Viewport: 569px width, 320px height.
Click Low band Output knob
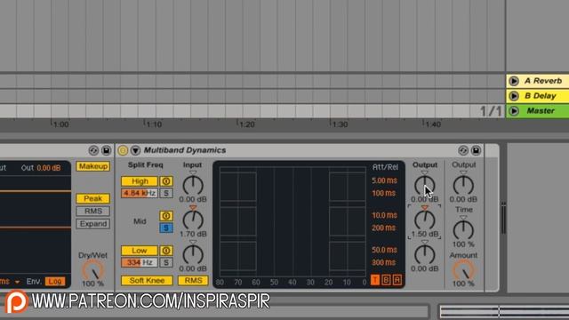(425, 254)
